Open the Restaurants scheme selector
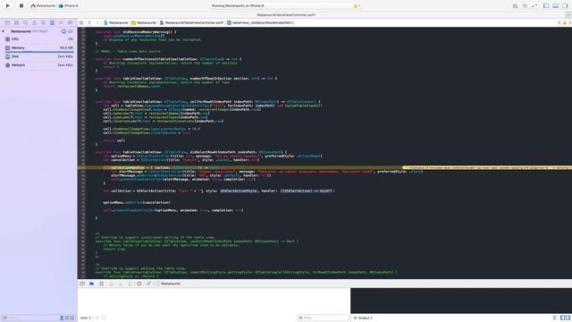Image resolution: width=572 pixels, height=322 pixels. (x=43, y=6)
